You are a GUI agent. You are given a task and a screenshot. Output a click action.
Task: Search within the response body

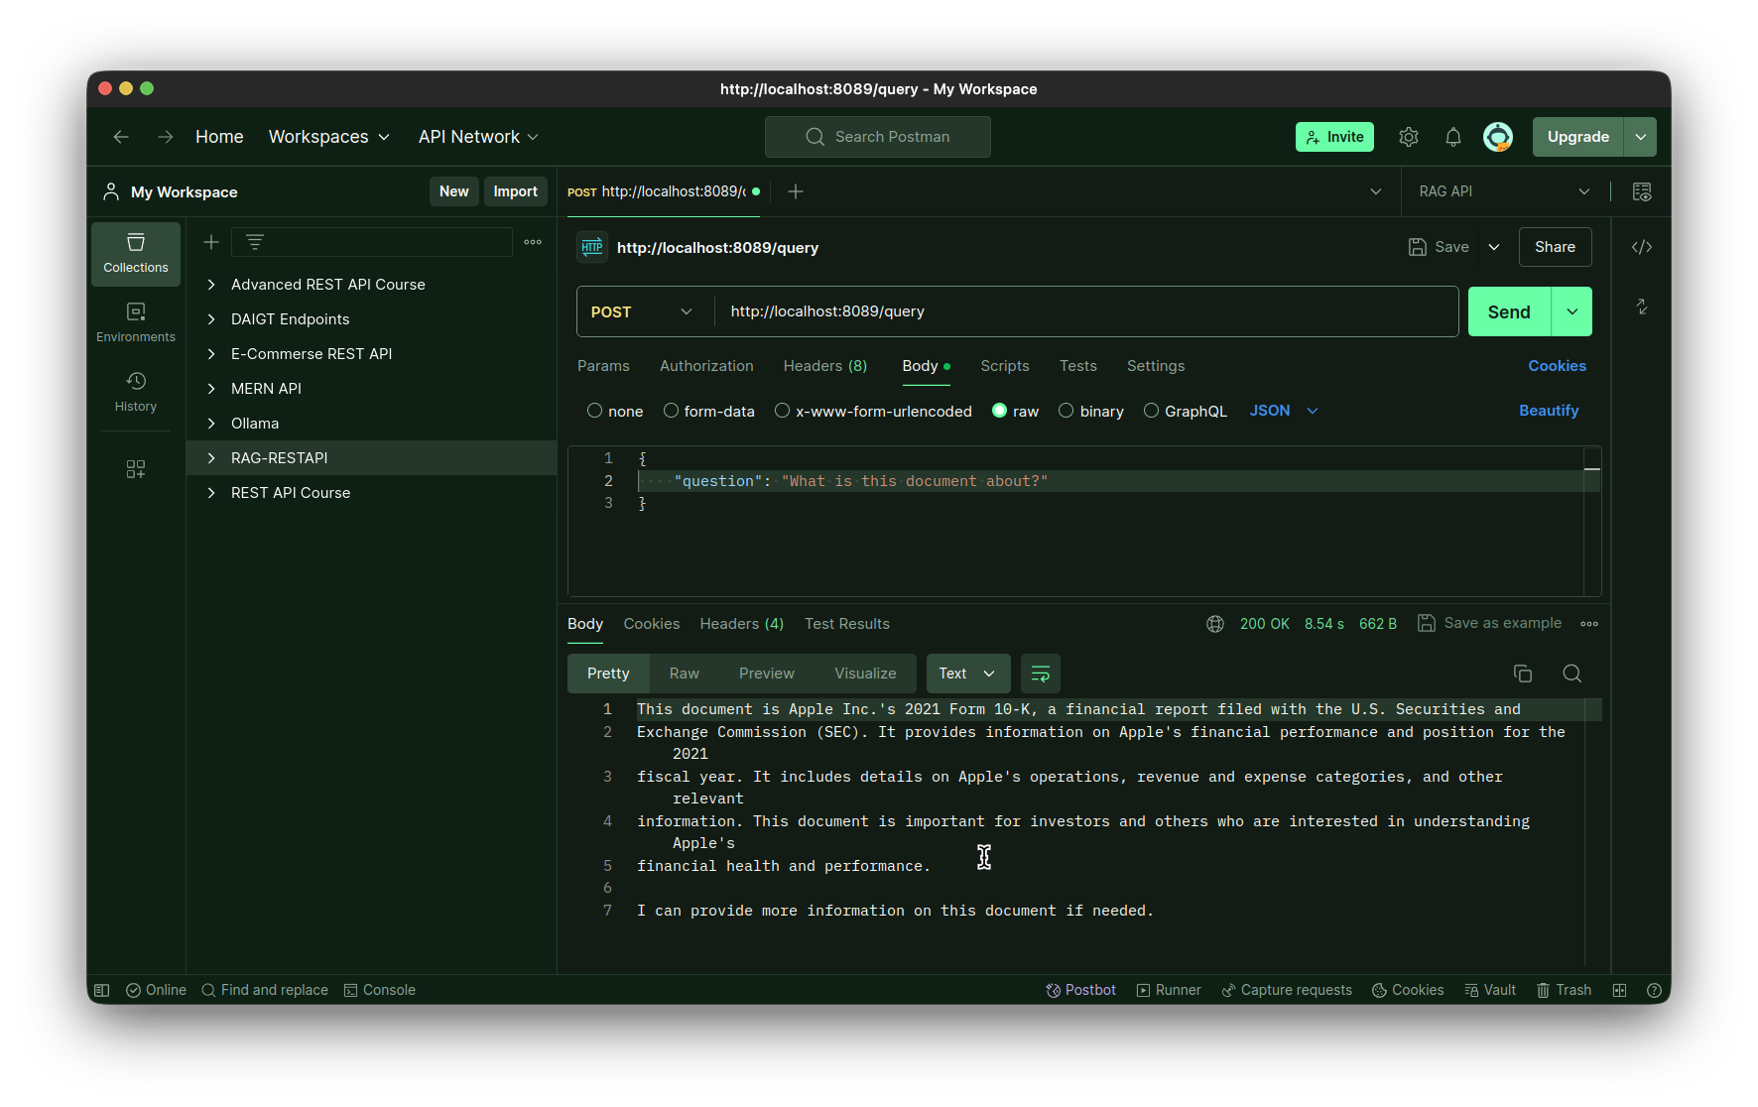point(1572,674)
